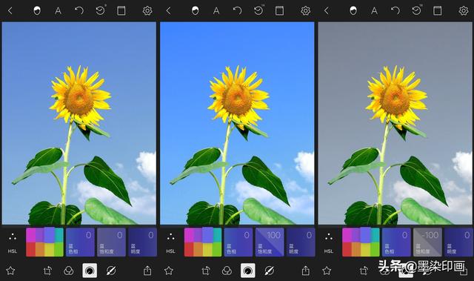
Task: Tap the half-filled circle icon on gray-sky screen
Action: pyautogui.click(x=353, y=11)
